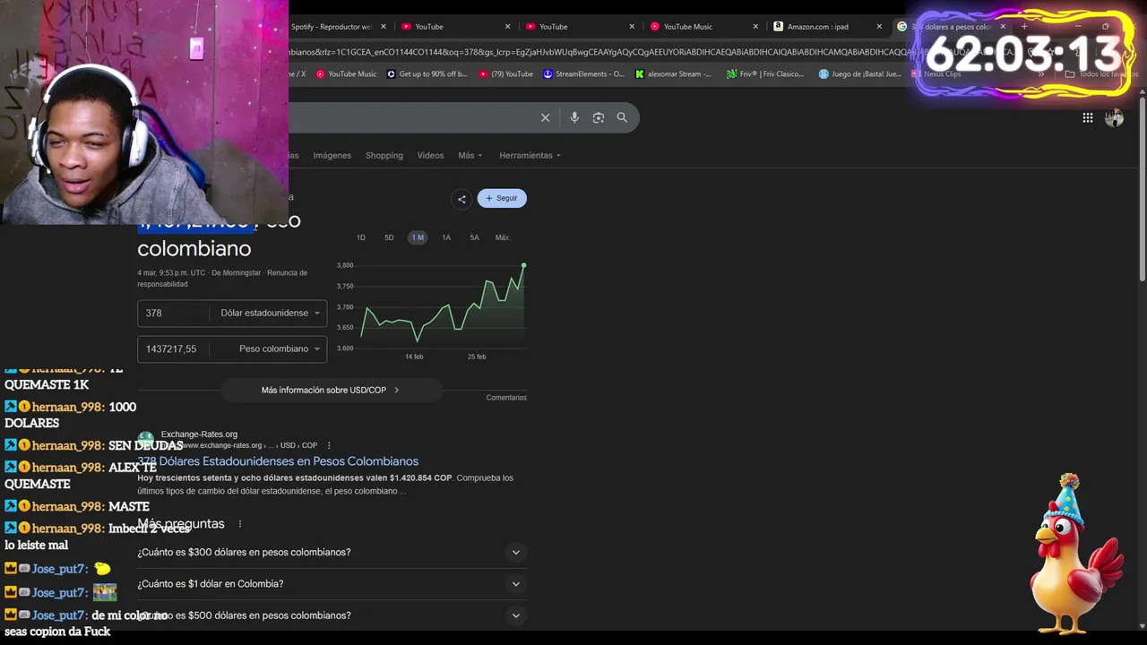Image resolution: width=1147 pixels, height=645 pixels.
Task: Open the Herramientas dropdown
Action: 530,155
